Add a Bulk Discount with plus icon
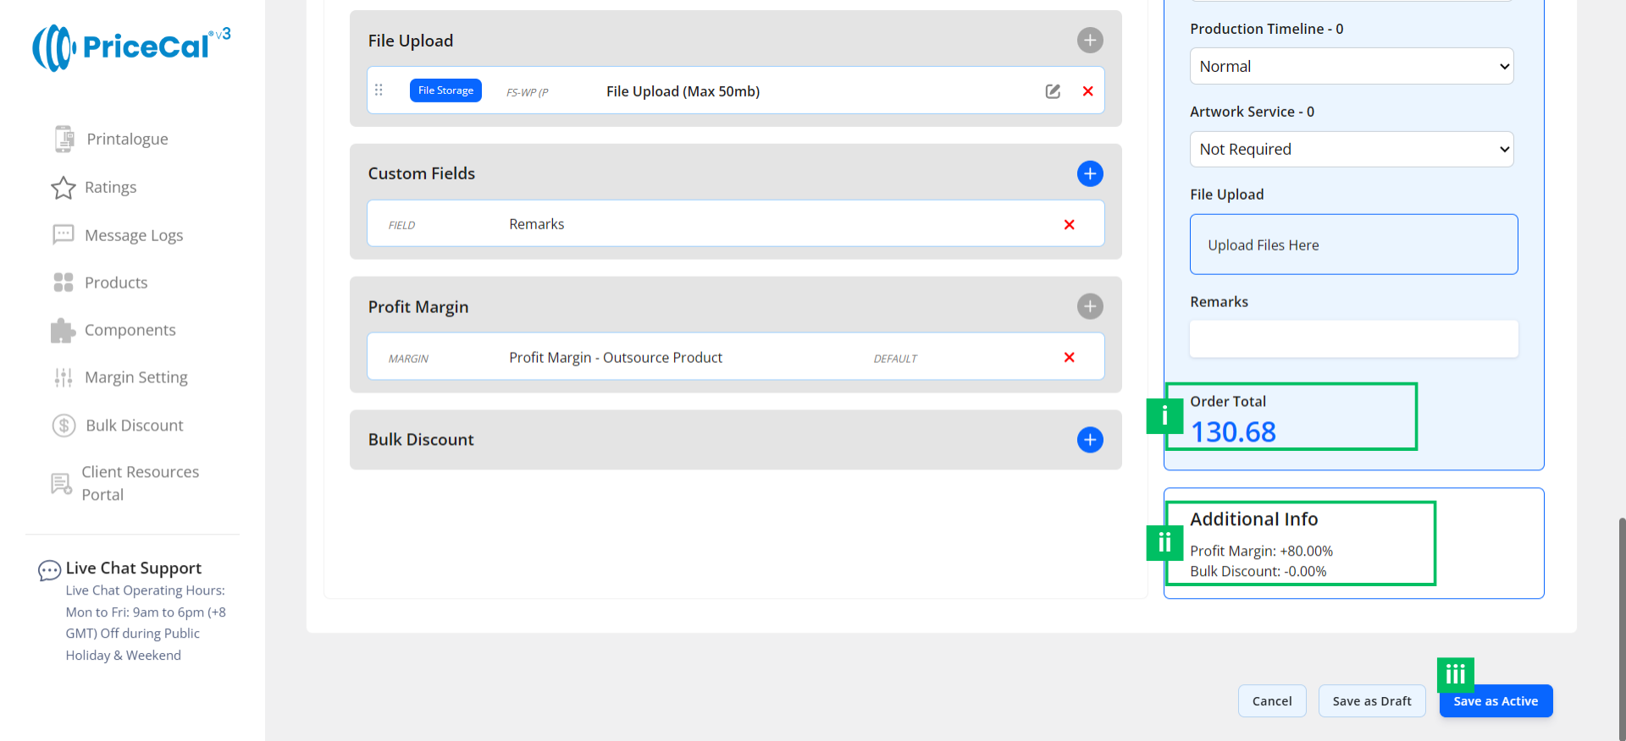The width and height of the screenshot is (1626, 741). coord(1089,440)
